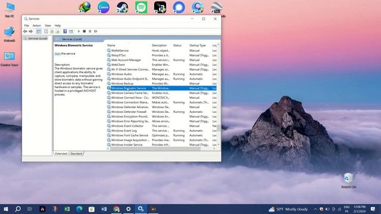Click the Start the service link

(x=57, y=53)
